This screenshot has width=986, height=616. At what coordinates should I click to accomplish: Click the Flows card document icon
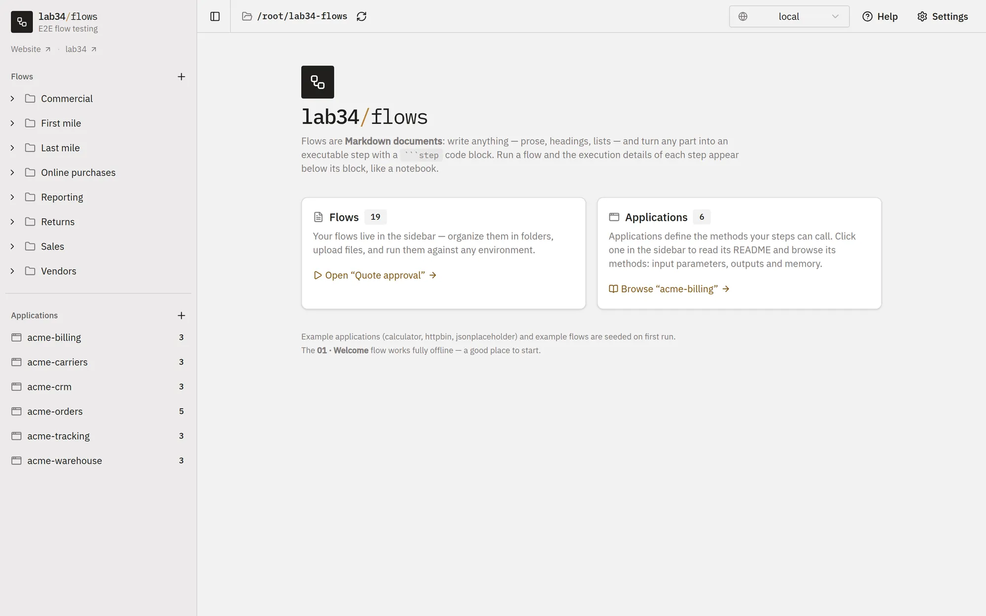pyautogui.click(x=318, y=217)
